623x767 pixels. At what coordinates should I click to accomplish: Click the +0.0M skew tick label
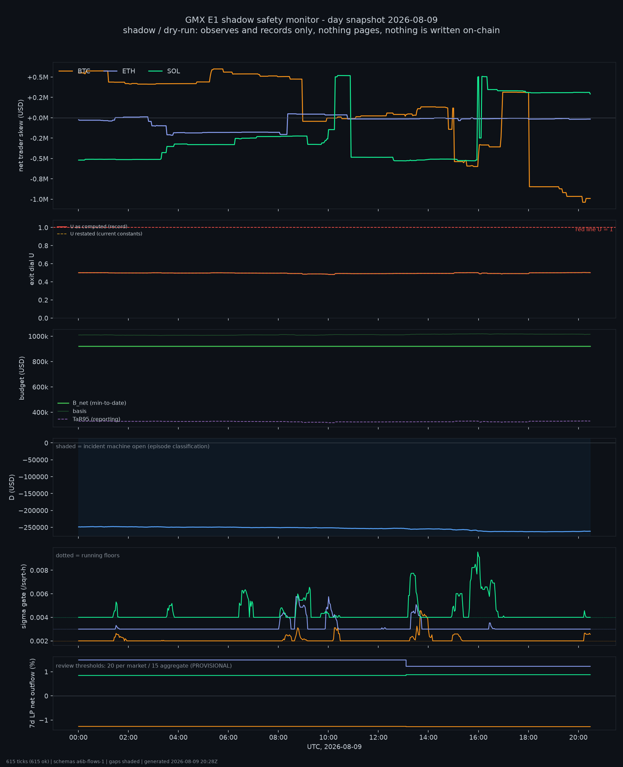38,118
